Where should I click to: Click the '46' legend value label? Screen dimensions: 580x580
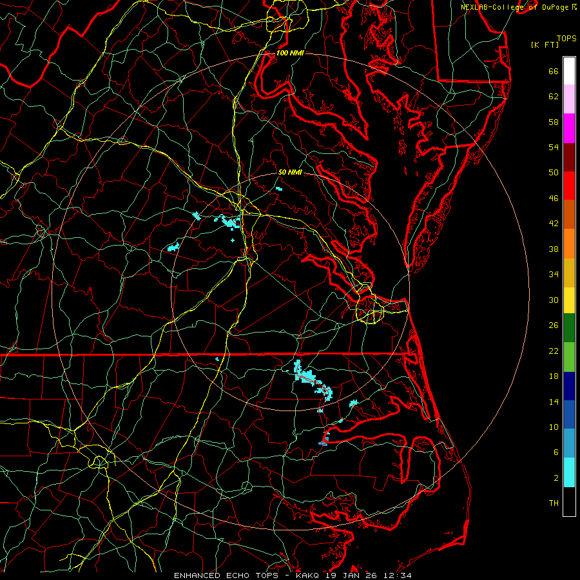554,198
